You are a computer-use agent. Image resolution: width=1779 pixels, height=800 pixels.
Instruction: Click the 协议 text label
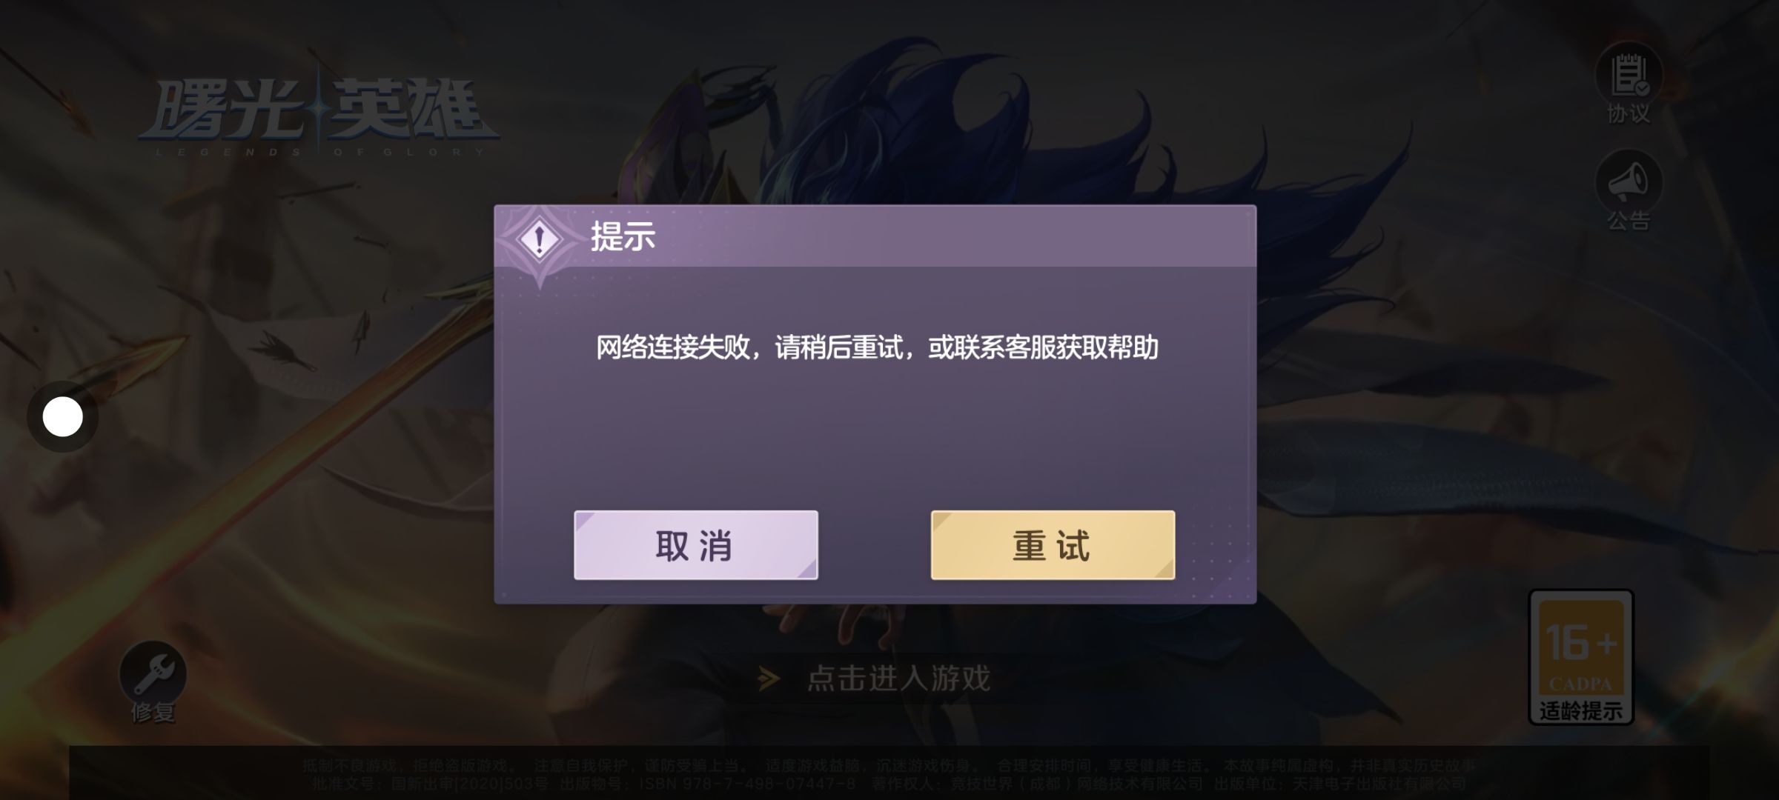tap(1629, 113)
